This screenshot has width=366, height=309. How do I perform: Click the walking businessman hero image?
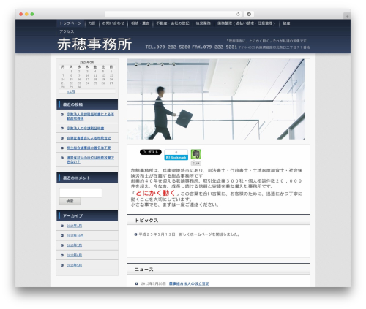coord(215,99)
